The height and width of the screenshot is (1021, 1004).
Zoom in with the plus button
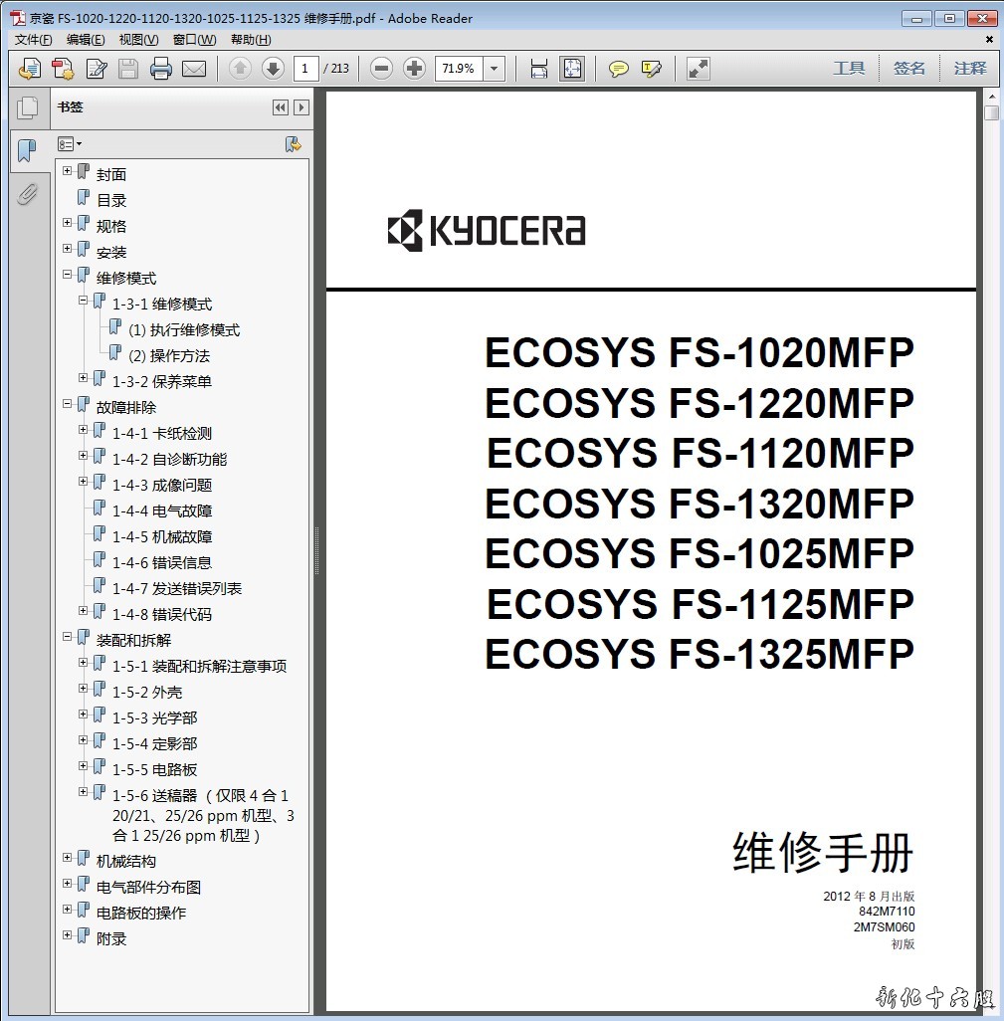coord(414,69)
